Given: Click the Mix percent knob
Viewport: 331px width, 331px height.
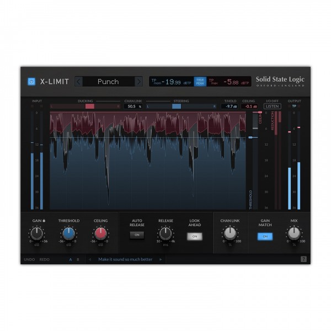Looking at the screenshot, I should coord(294,233).
